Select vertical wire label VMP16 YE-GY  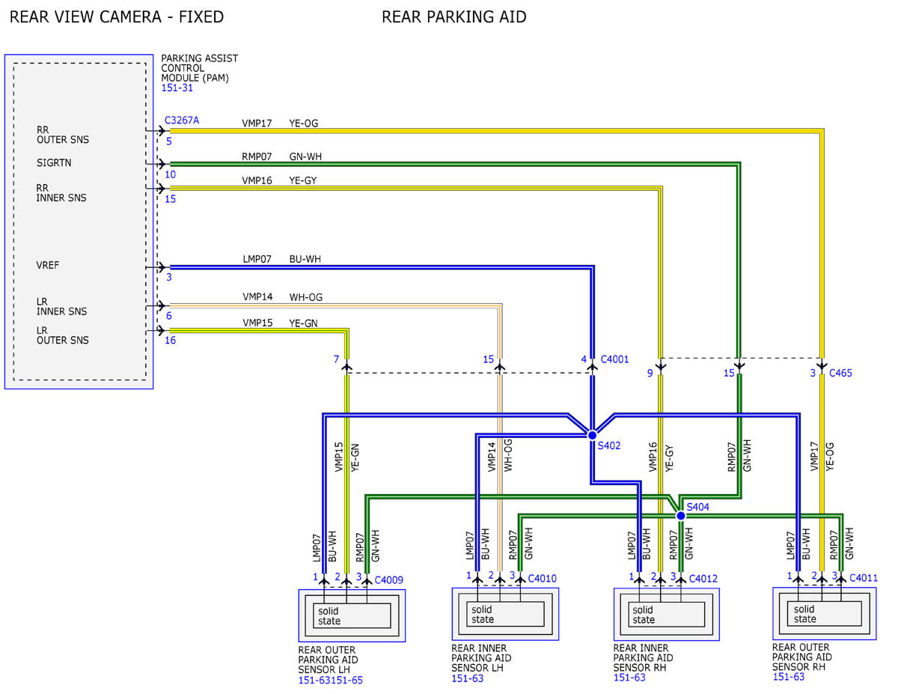661,457
